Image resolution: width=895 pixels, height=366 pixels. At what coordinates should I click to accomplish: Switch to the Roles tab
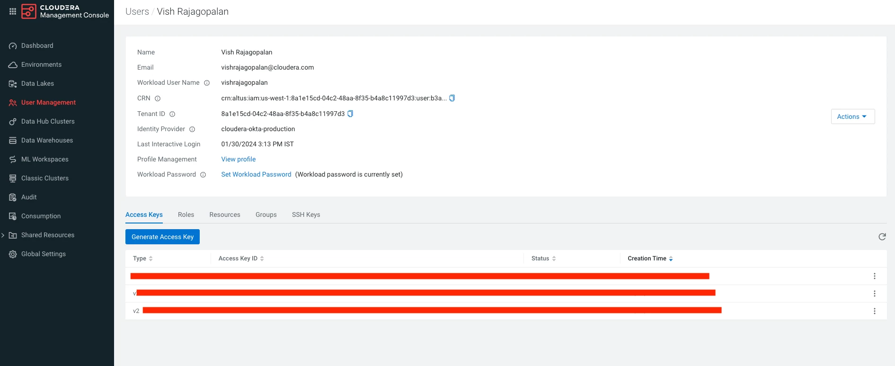point(186,214)
